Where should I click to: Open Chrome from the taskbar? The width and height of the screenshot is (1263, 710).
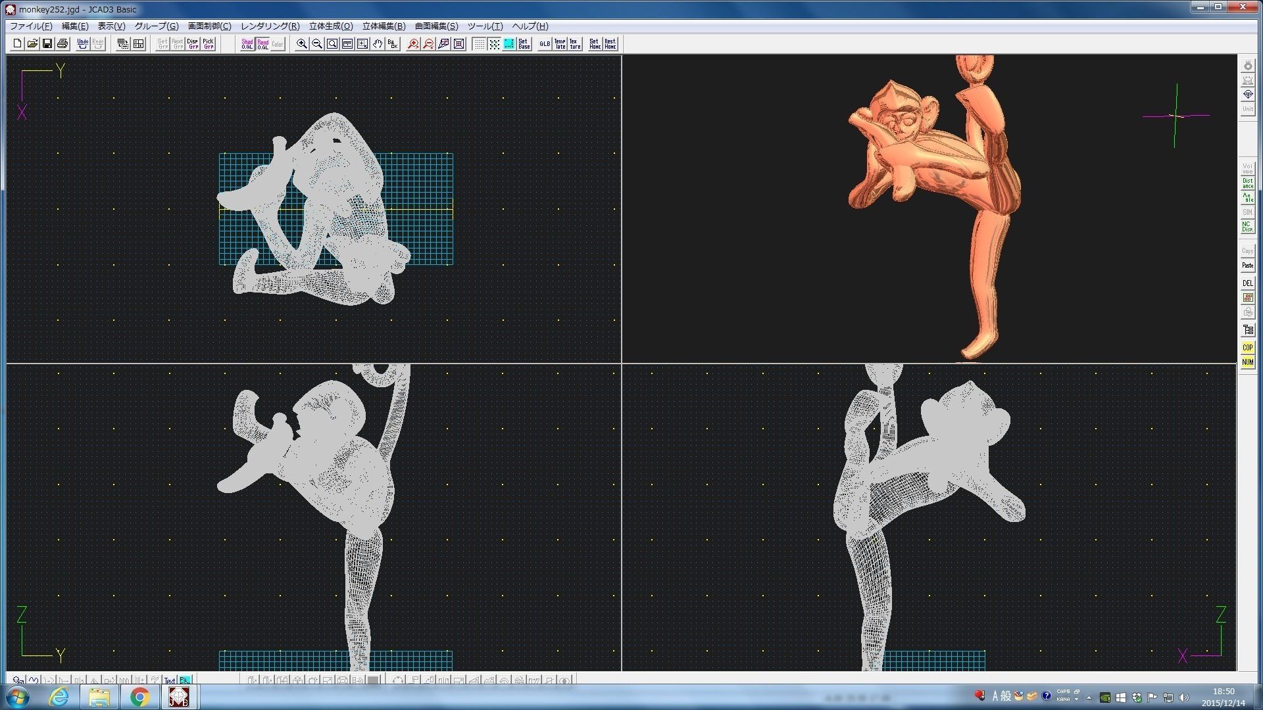139,697
